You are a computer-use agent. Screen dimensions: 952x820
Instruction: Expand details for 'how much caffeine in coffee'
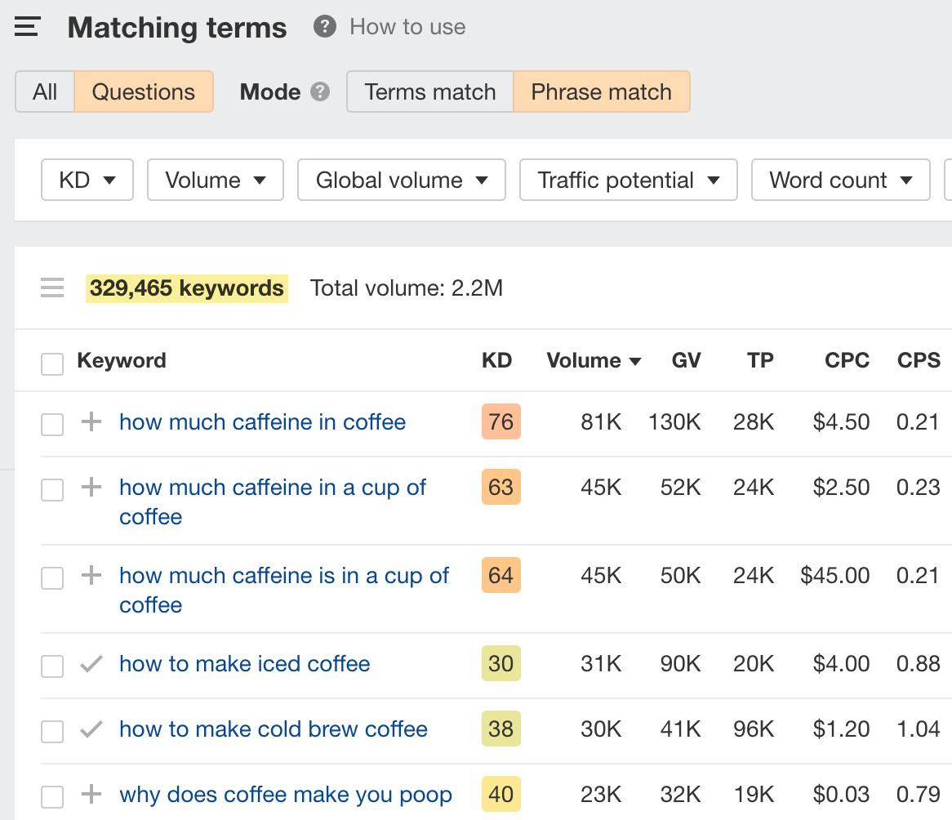pos(91,422)
